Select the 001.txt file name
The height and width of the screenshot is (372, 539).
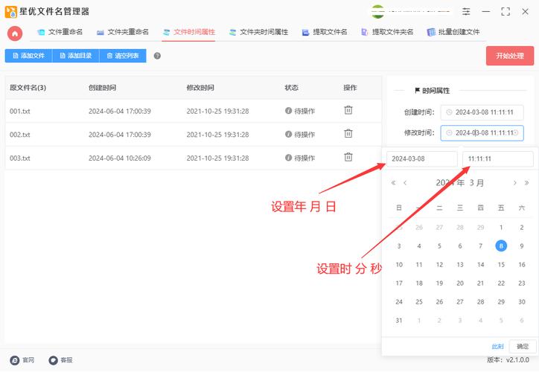[x=20, y=112]
